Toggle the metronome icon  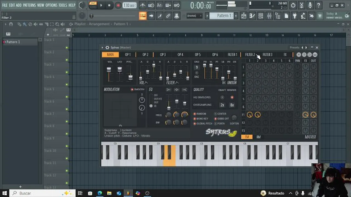(143, 5)
